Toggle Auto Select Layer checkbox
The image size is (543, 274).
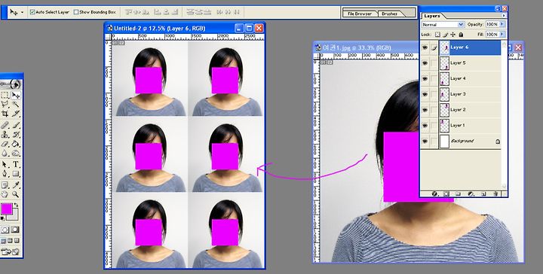[x=32, y=12]
